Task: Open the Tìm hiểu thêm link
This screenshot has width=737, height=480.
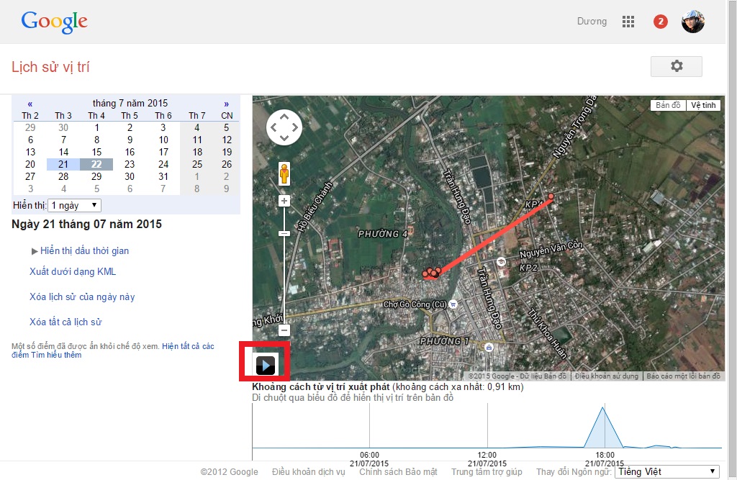Action: pyautogui.click(x=56, y=355)
